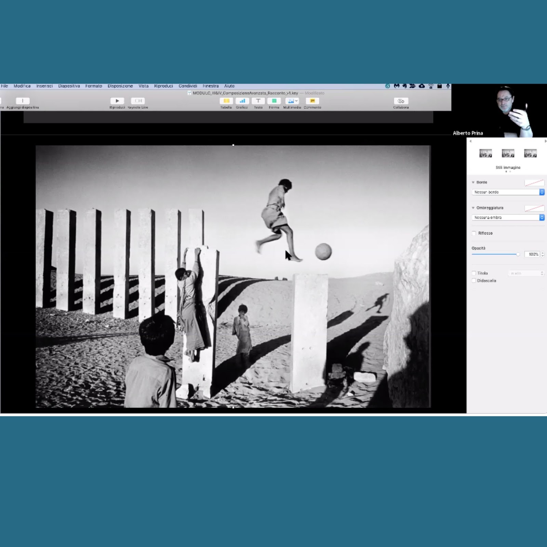Start Keynote Live from the toolbar
This screenshot has width=547, height=547.
pos(138,101)
